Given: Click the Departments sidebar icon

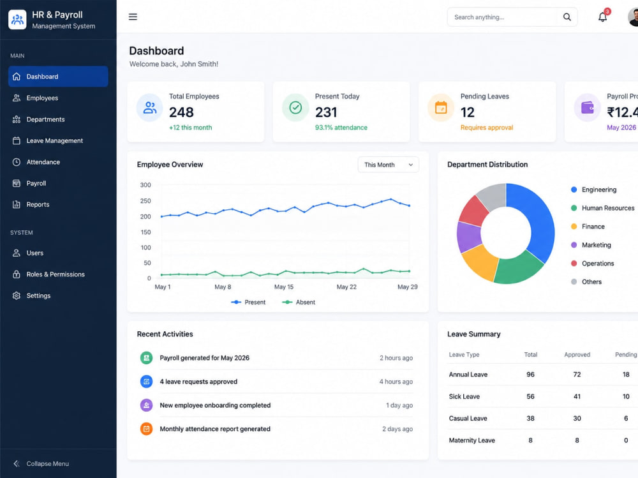Looking at the screenshot, I should point(17,119).
